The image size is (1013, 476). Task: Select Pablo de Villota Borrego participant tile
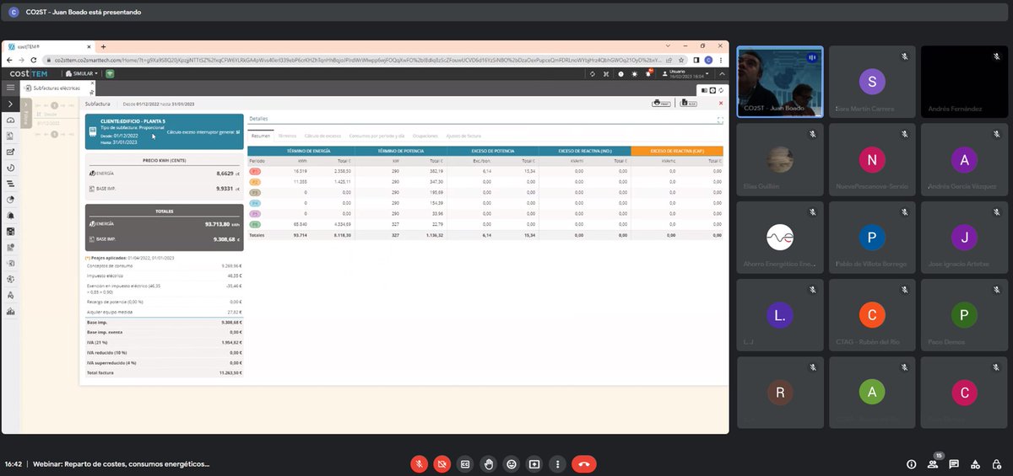click(872, 238)
